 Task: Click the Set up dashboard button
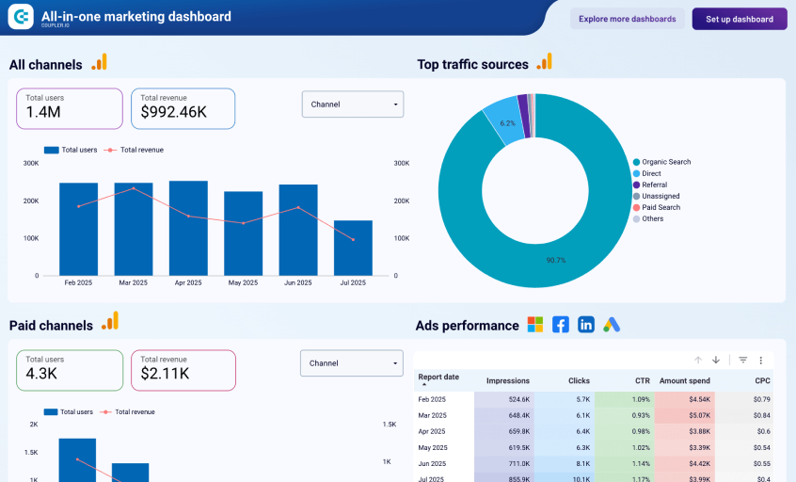[x=740, y=19]
